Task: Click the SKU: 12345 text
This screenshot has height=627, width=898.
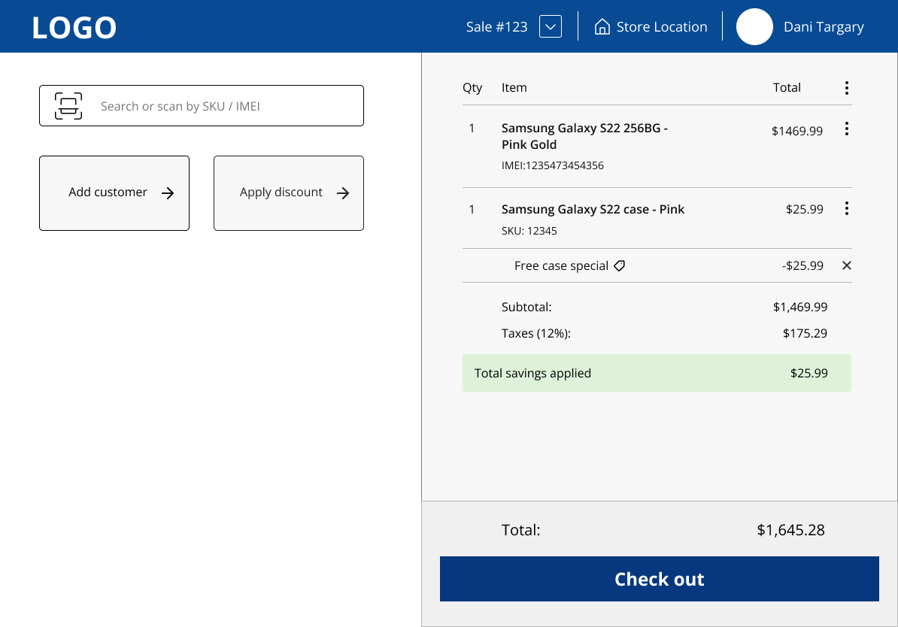Action: 529,231
